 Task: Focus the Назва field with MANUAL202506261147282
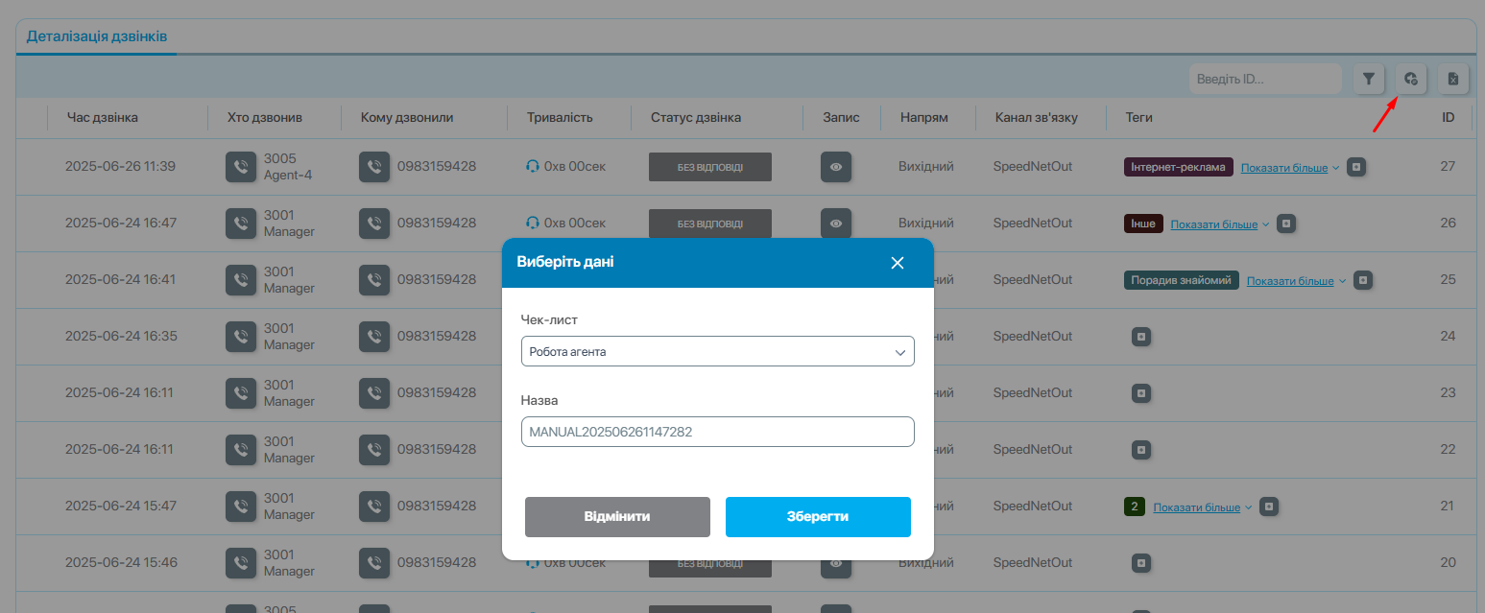[x=718, y=432]
